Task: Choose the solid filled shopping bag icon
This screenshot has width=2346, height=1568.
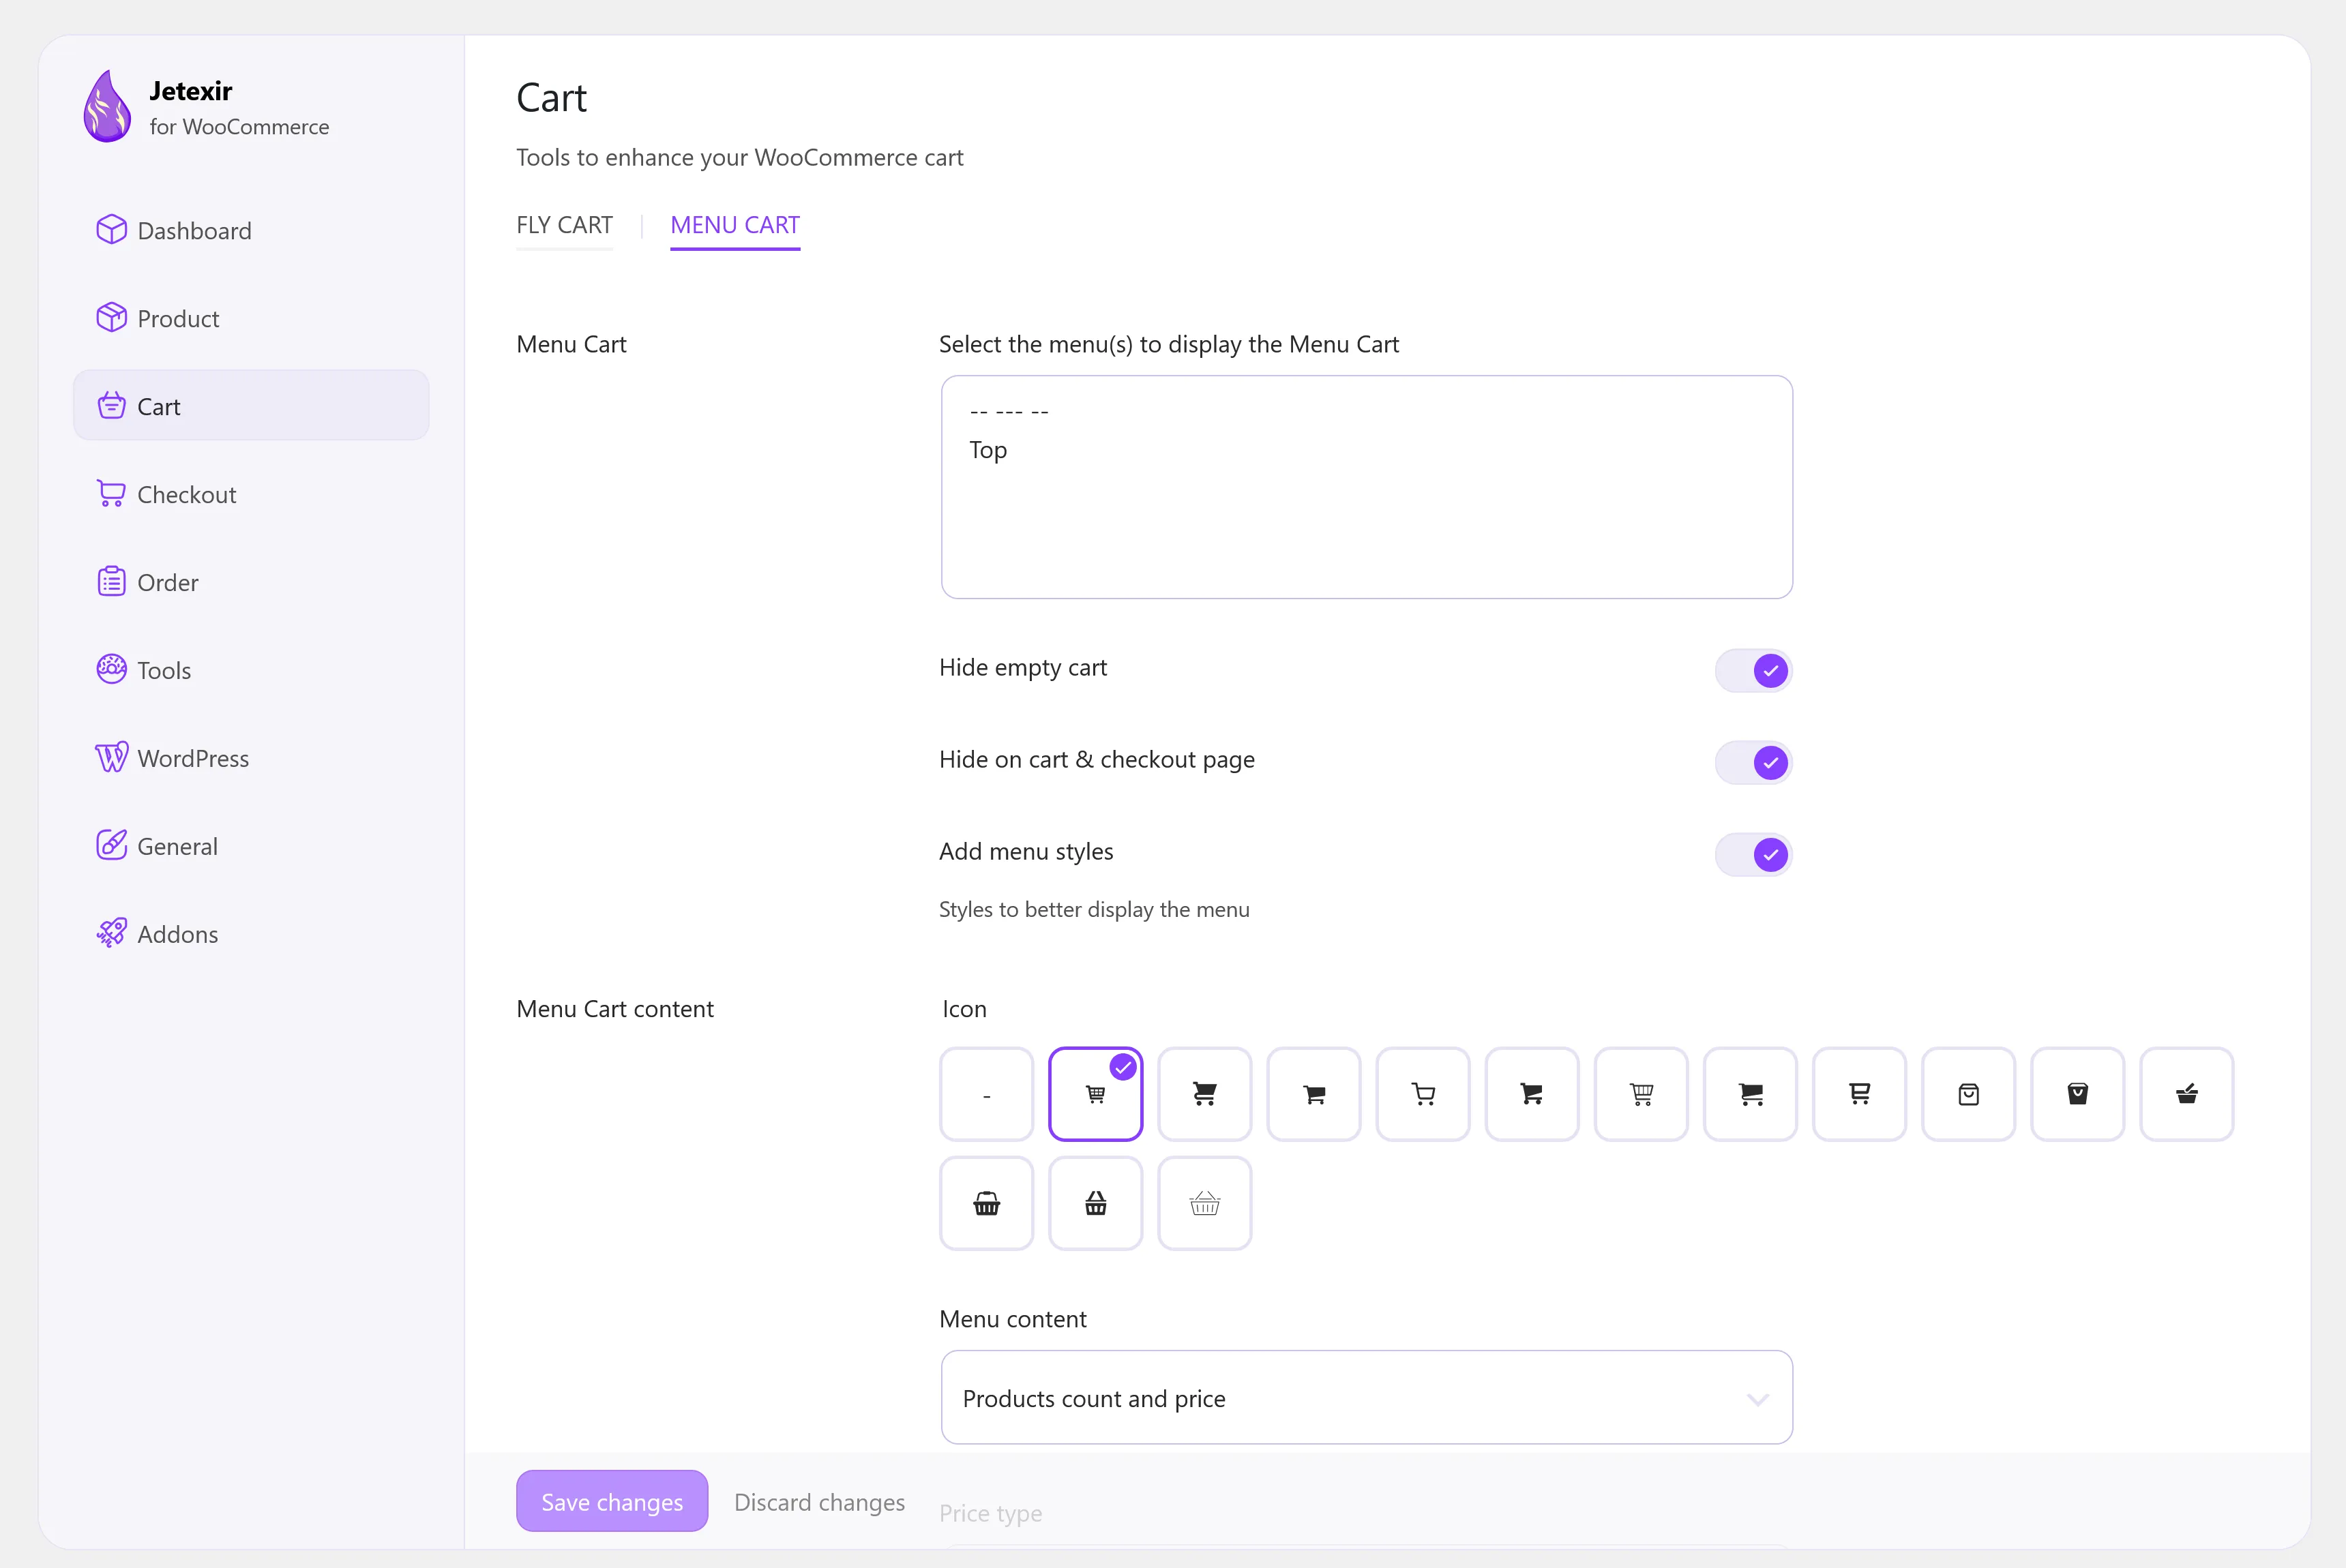Action: [x=2077, y=1094]
